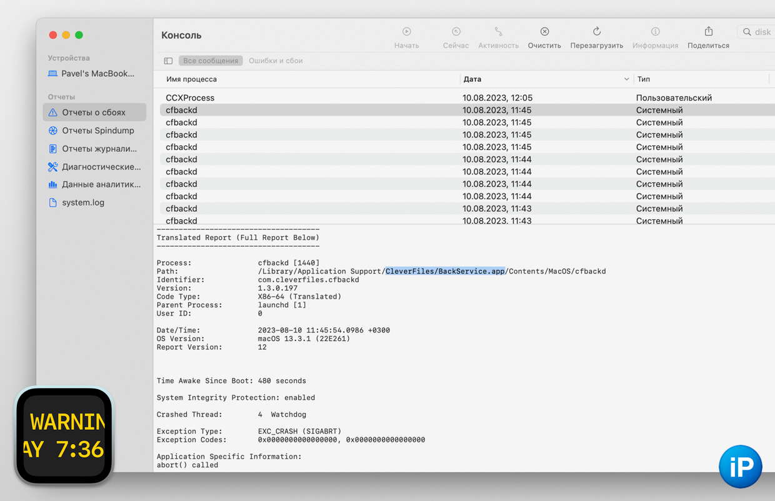Sort by 'Имя процесса' column header
The width and height of the screenshot is (775, 501).
pyautogui.click(x=192, y=79)
